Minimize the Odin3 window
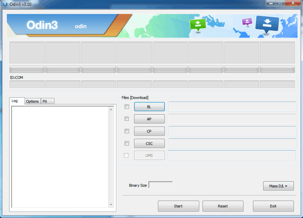The width and height of the screenshot is (303, 218). click(x=271, y=3)
